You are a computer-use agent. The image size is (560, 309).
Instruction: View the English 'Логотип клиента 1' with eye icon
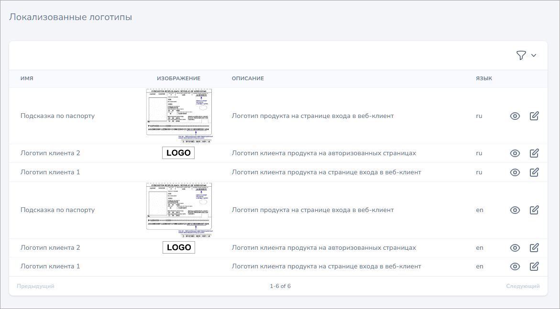click(x=515, y=266)
